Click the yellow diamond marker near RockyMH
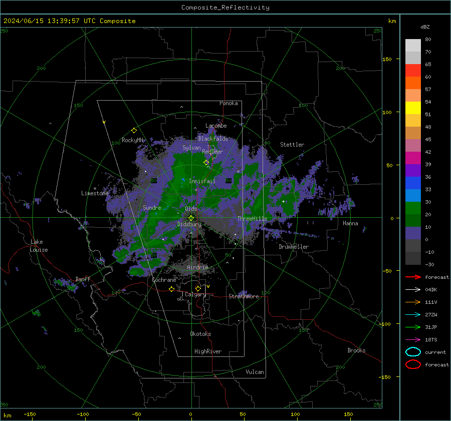The width and height of the screenshot is (451, 421). 134,131
